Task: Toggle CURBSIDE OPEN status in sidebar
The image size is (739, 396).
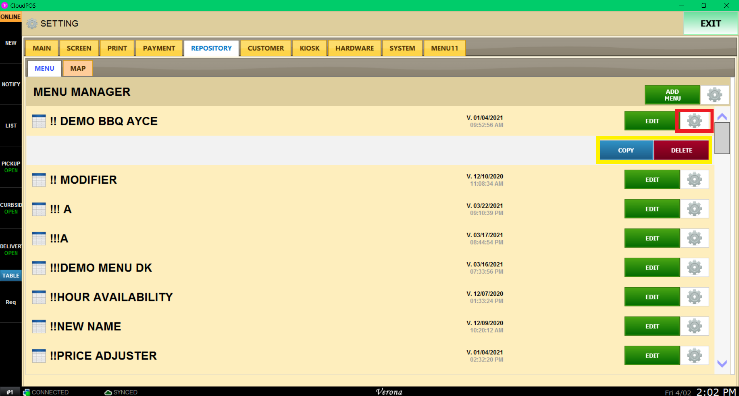Action: pyautogui.click(x=11, y=208)
